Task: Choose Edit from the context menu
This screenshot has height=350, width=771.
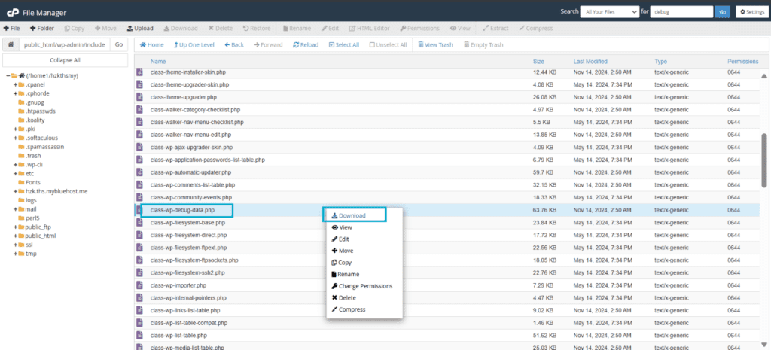Action: [x=340, y=239]
